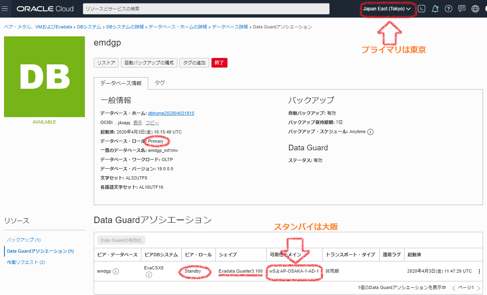
Task: Open the language globe icon
Action: pos(475,8)
